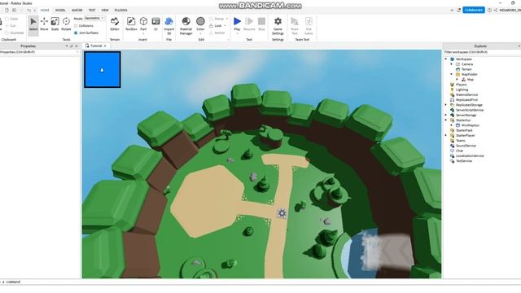Activate the Scale tool
This screenshot has width=521, height=293.
point(55,24)
